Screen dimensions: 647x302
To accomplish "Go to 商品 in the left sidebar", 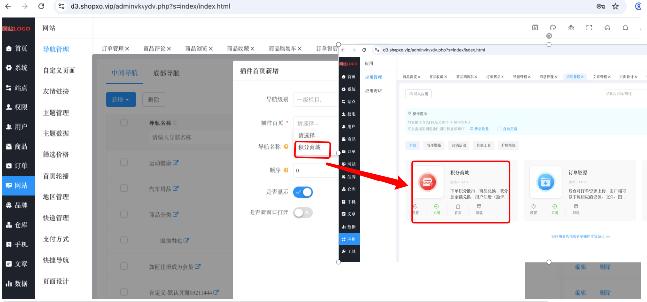I will pyautogui.click(x=17, y=147).
